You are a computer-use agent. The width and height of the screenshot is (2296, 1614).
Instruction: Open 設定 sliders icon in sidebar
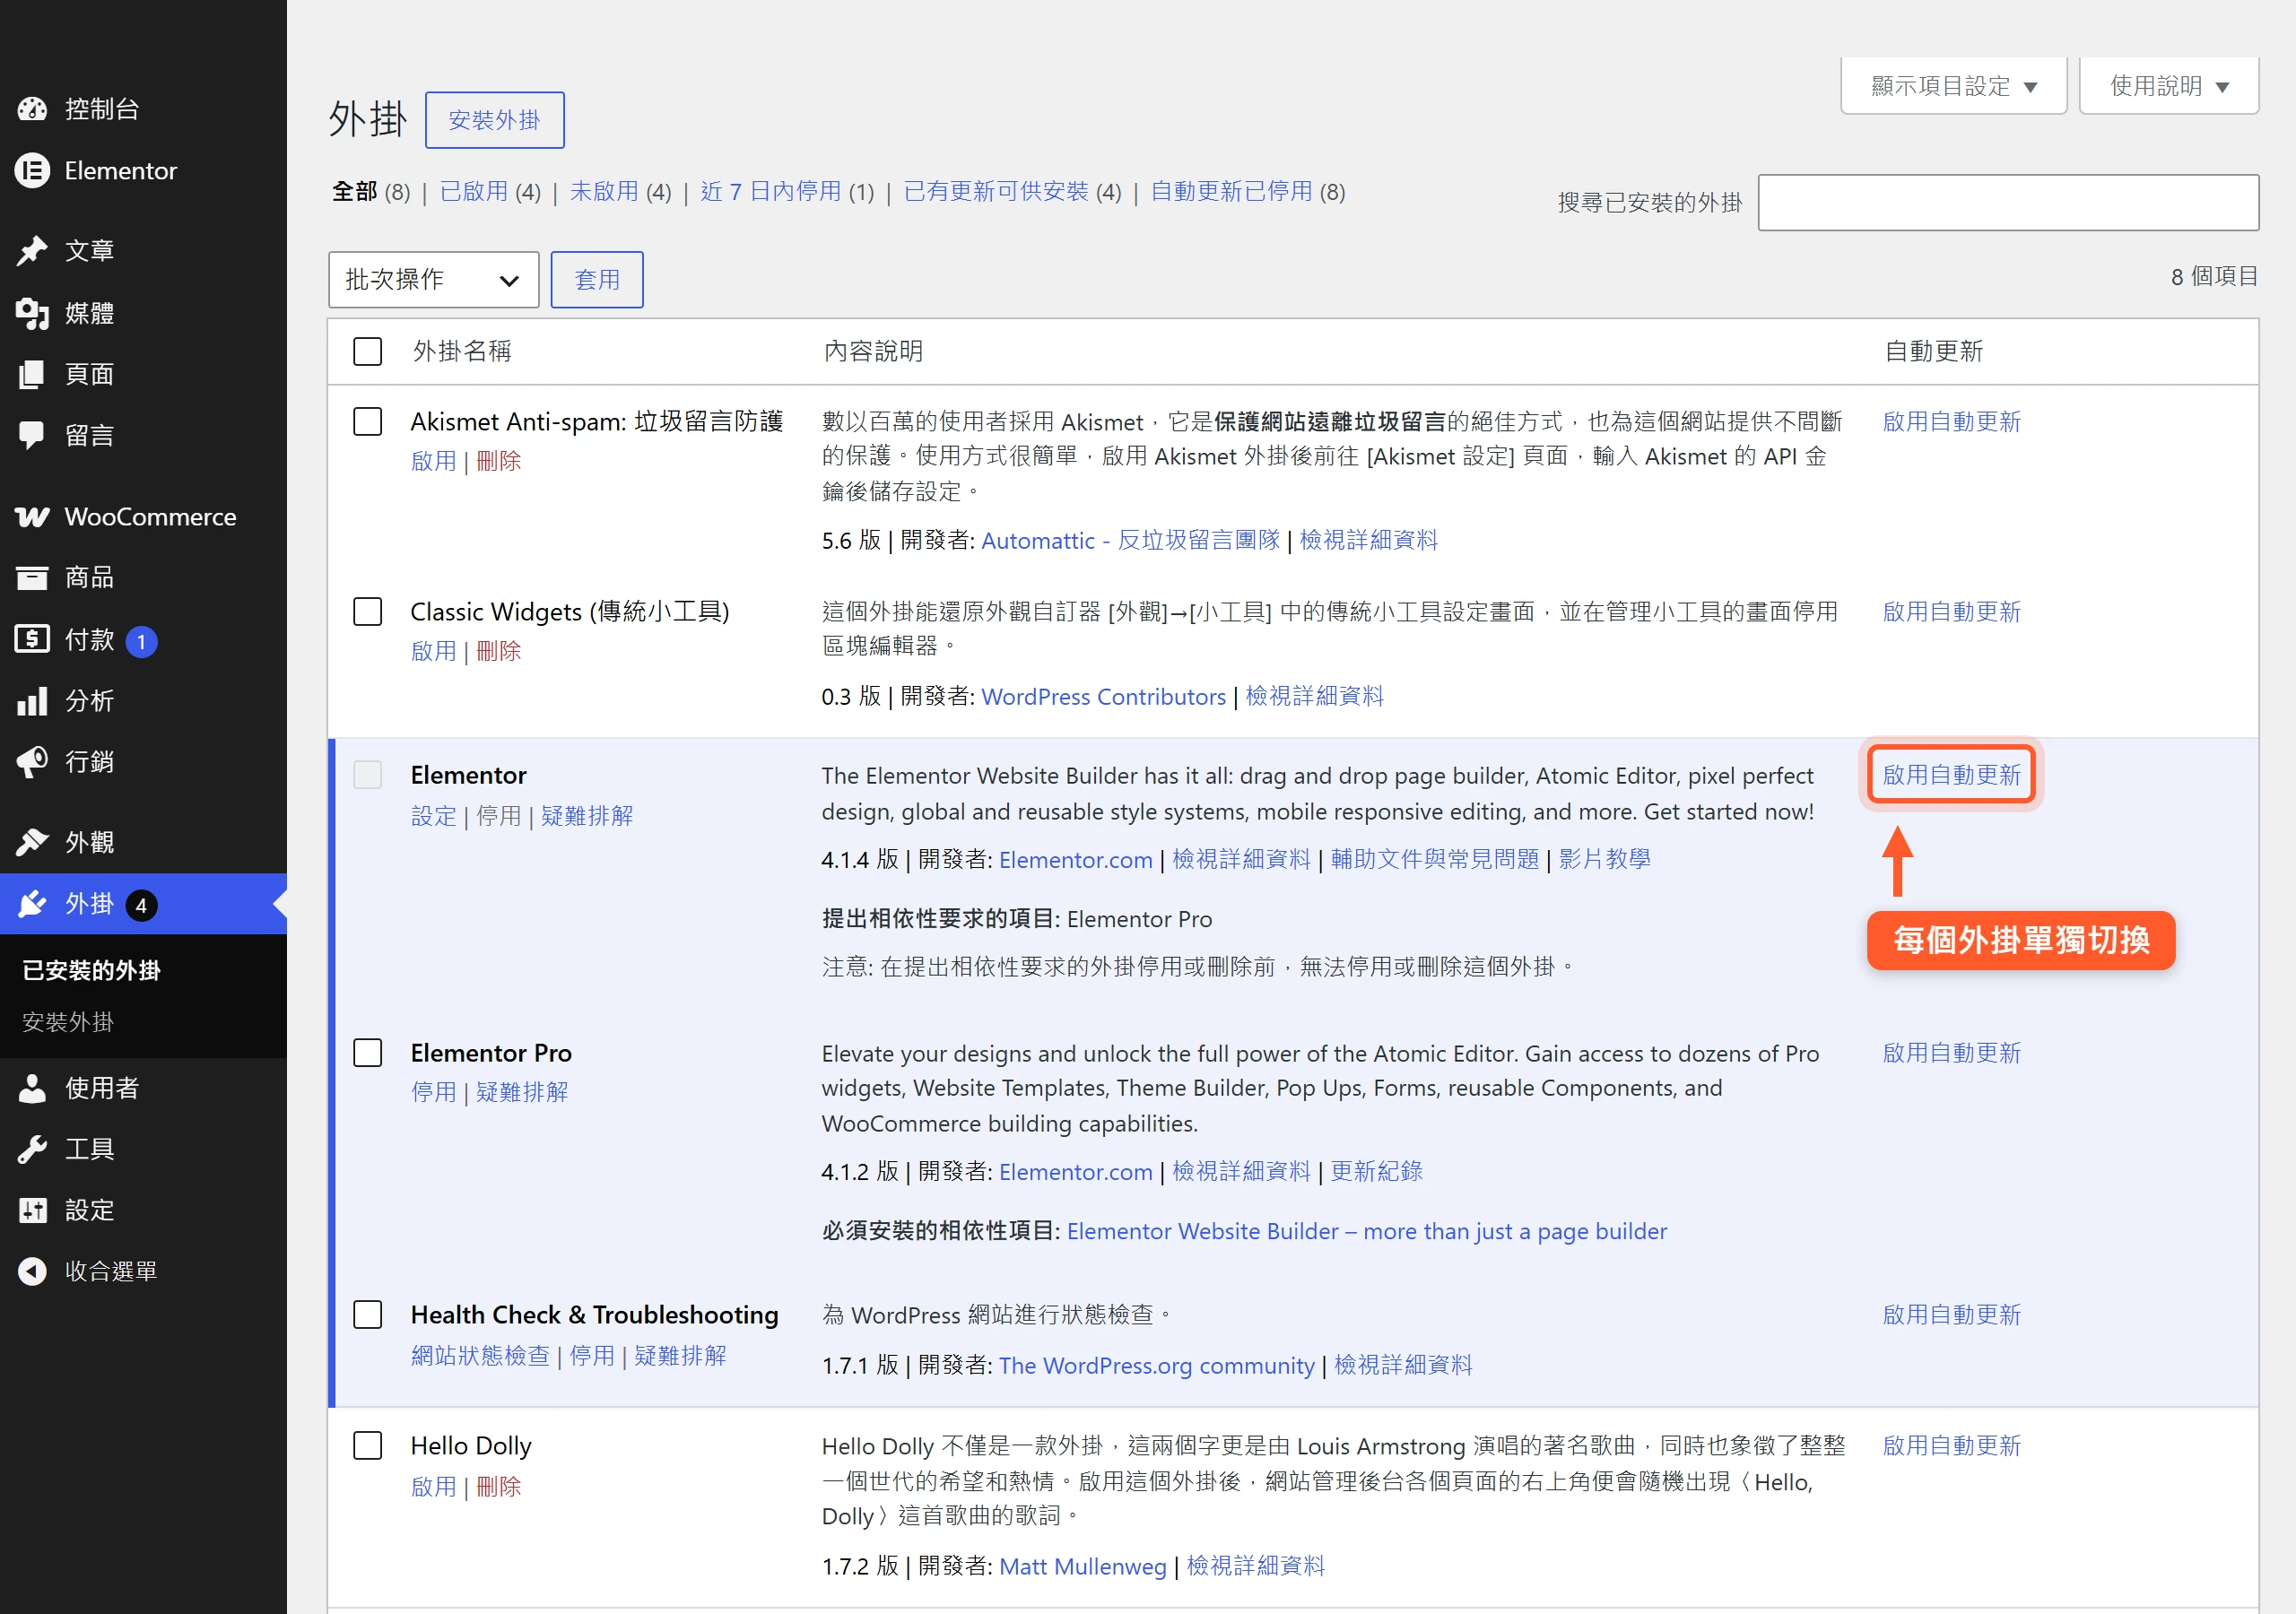pyautogui.click(x=32, y=1210)
